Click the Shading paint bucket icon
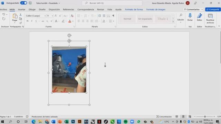Viewport: 221px width, 124px height. point(104,21)
